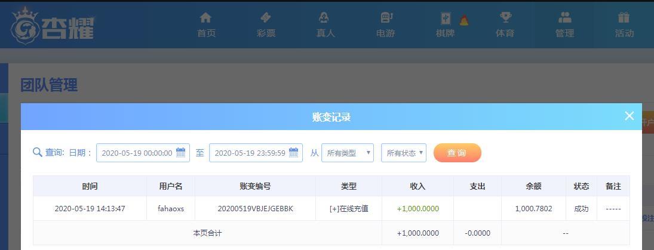The height and width of the screenshot is (250, 654).
Task: Click the 用户名 column header
Action: (171, 186)
